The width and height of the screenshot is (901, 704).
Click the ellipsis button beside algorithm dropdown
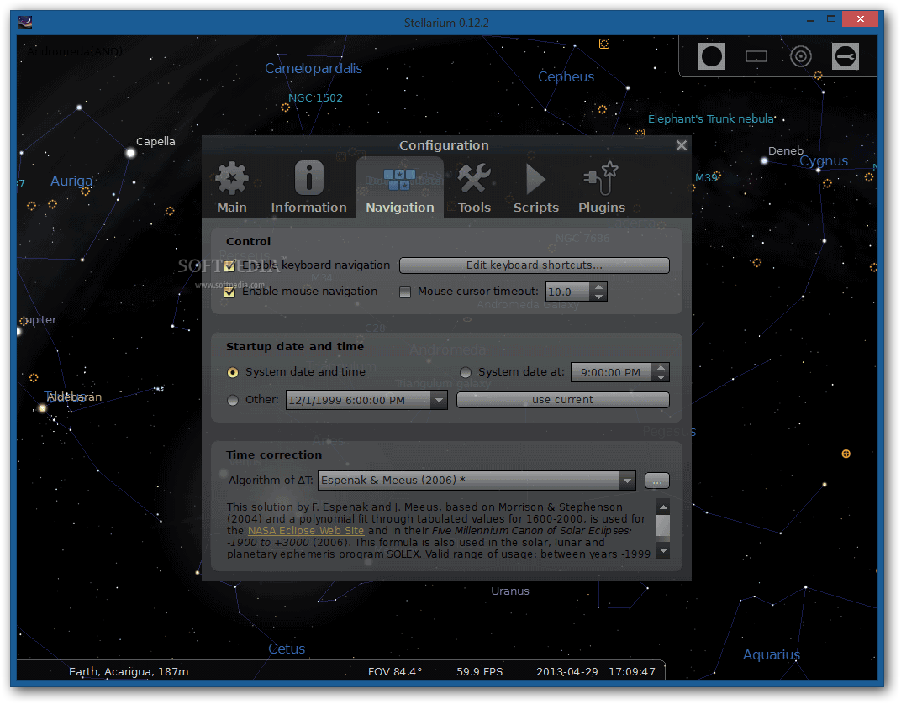click(656, 481)
